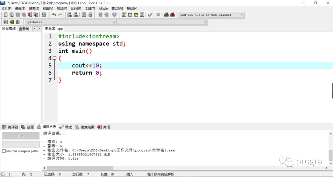333x177 pixels.
Task: Click the grayed unindent toolbar icon
Action: click(x=100, y=15)
